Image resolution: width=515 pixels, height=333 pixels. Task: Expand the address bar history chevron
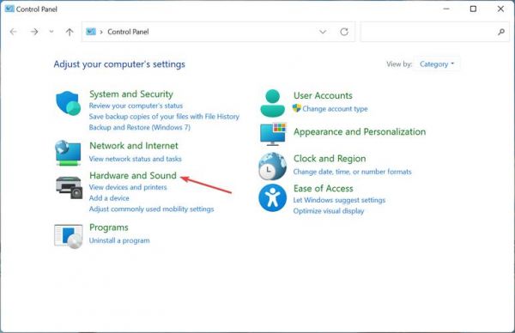coord(323,32)
